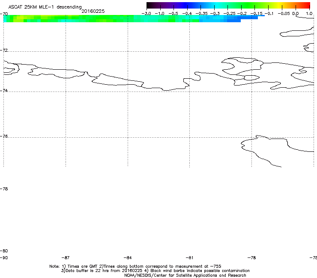Click the green data swath near -87 longitude
Viewport: 317px width, 278px height.
tap(66, 18)
